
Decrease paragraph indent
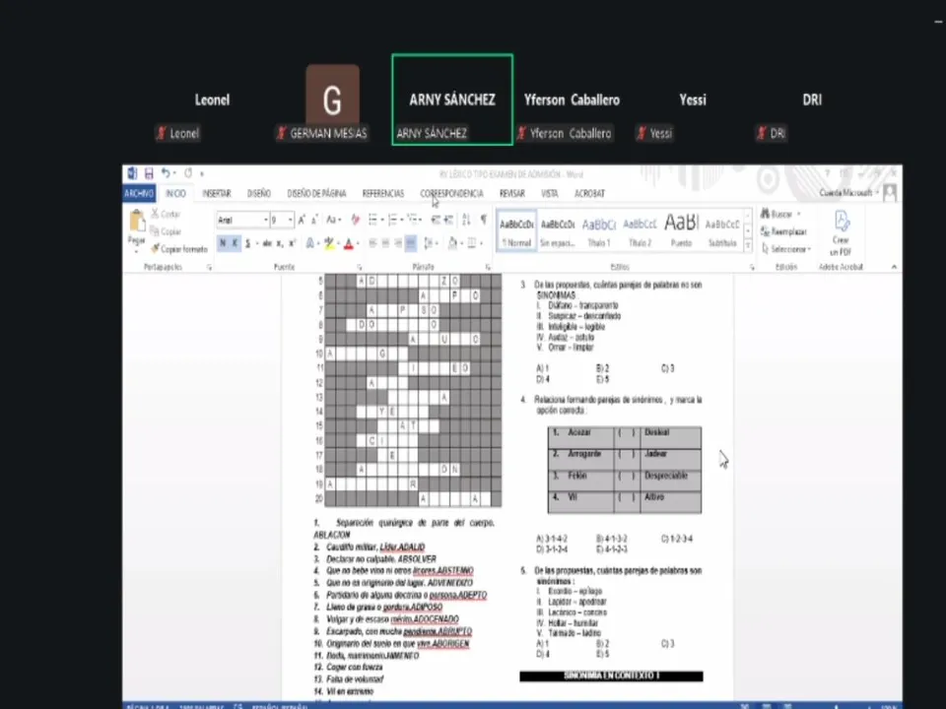point(435,220)
